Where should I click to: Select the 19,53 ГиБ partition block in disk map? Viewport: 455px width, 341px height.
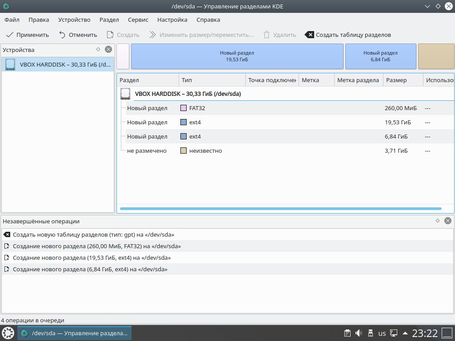(x=237, y=56)
